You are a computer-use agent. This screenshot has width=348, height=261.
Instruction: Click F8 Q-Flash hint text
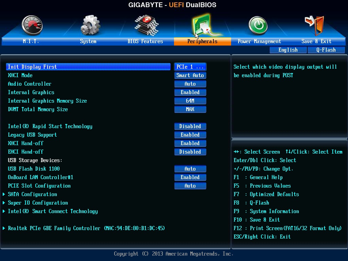click(251, 203)
